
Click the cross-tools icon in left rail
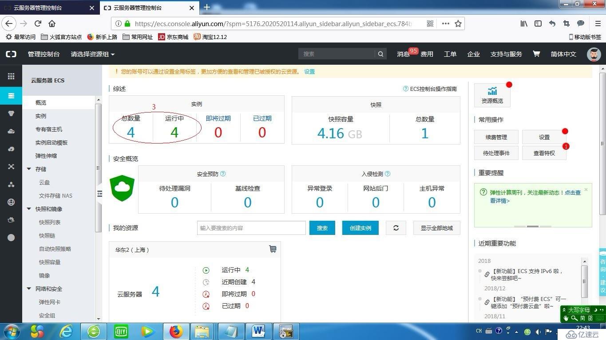(x=11, y=167)
